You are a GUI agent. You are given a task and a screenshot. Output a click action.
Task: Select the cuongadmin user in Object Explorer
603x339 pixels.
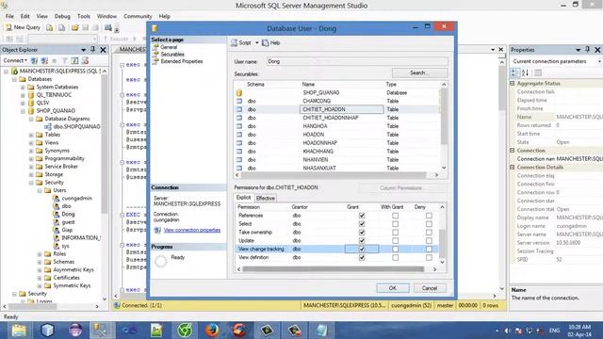[x=77, y=199]
